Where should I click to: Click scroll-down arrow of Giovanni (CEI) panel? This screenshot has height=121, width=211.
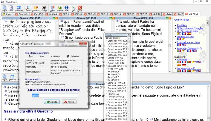click(170, 72)
